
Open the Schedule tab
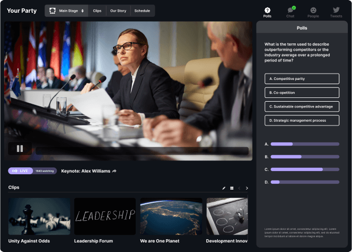click(x=142, y=11)
